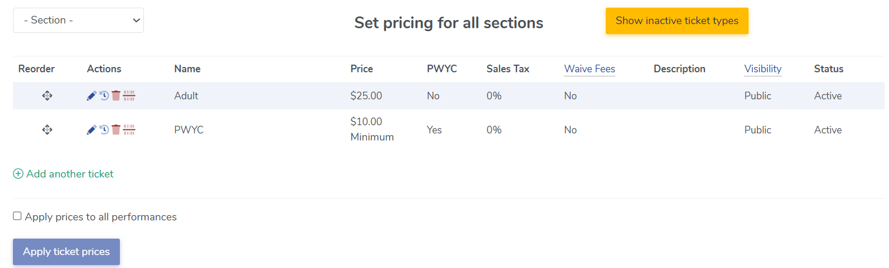
Task: Click Show inactive ticket types button
Action: pyautogui.click(x=677, y=21)
